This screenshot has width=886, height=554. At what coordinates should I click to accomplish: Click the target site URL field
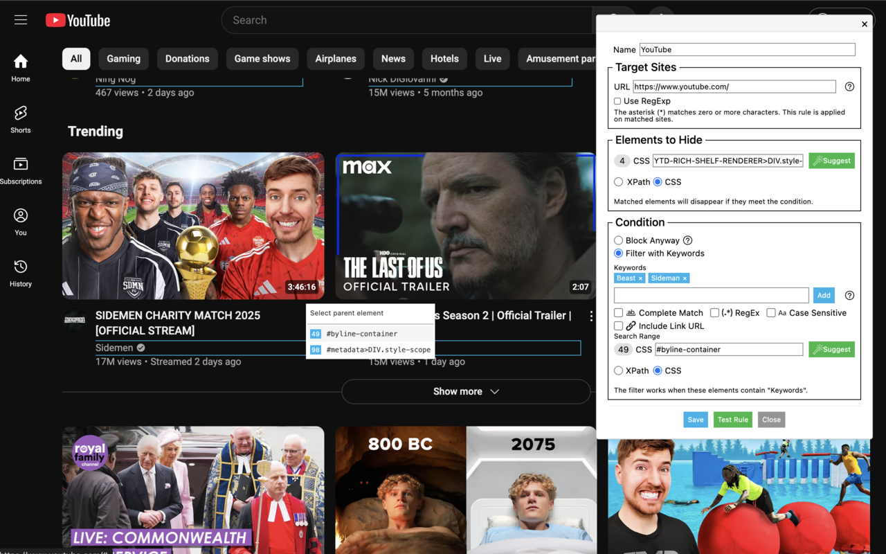click(734, 87)
